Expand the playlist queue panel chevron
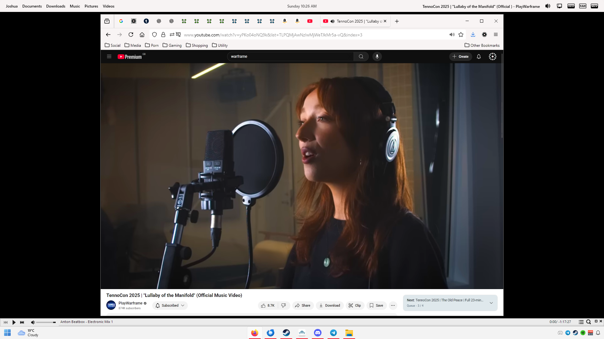This screenshot has height=339, width=604. click(491, 303)
